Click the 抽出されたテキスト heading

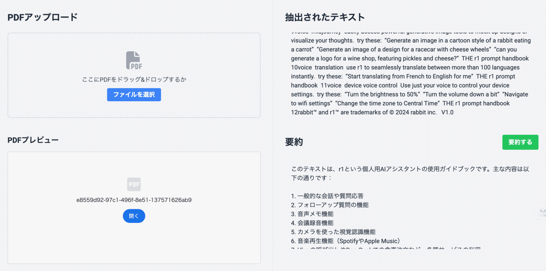325,17
